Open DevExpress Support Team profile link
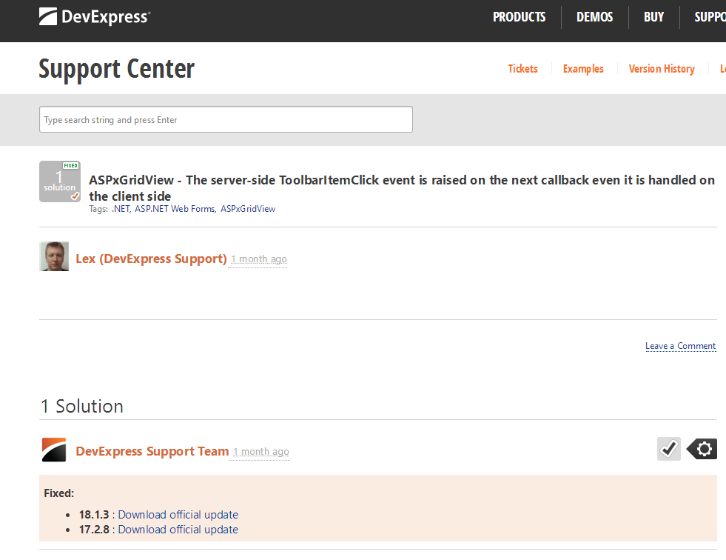Image resolution: width=726 pixels, height=560 pixels. 152,451
